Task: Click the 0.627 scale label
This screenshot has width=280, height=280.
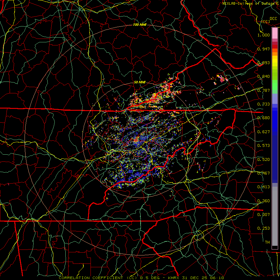Action: coord(264,132)
